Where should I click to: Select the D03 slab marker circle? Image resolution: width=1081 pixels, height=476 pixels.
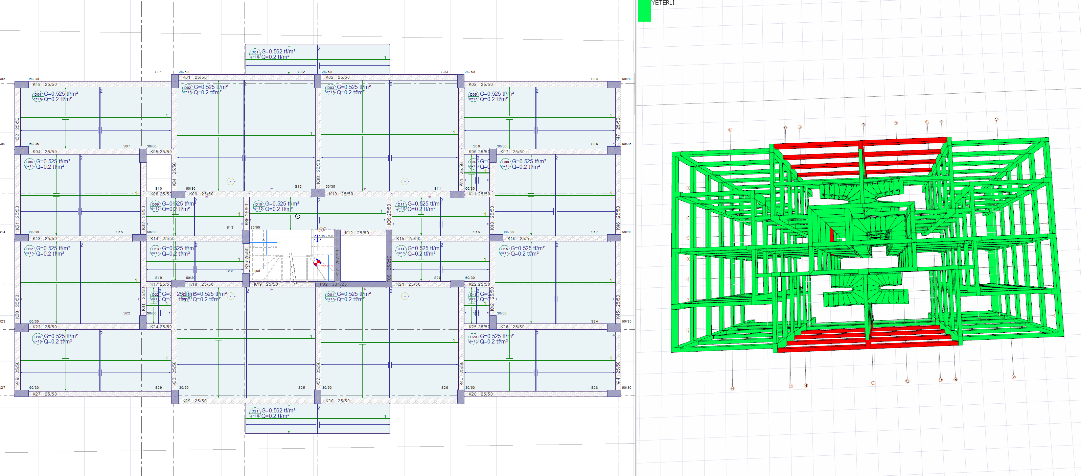331,90
